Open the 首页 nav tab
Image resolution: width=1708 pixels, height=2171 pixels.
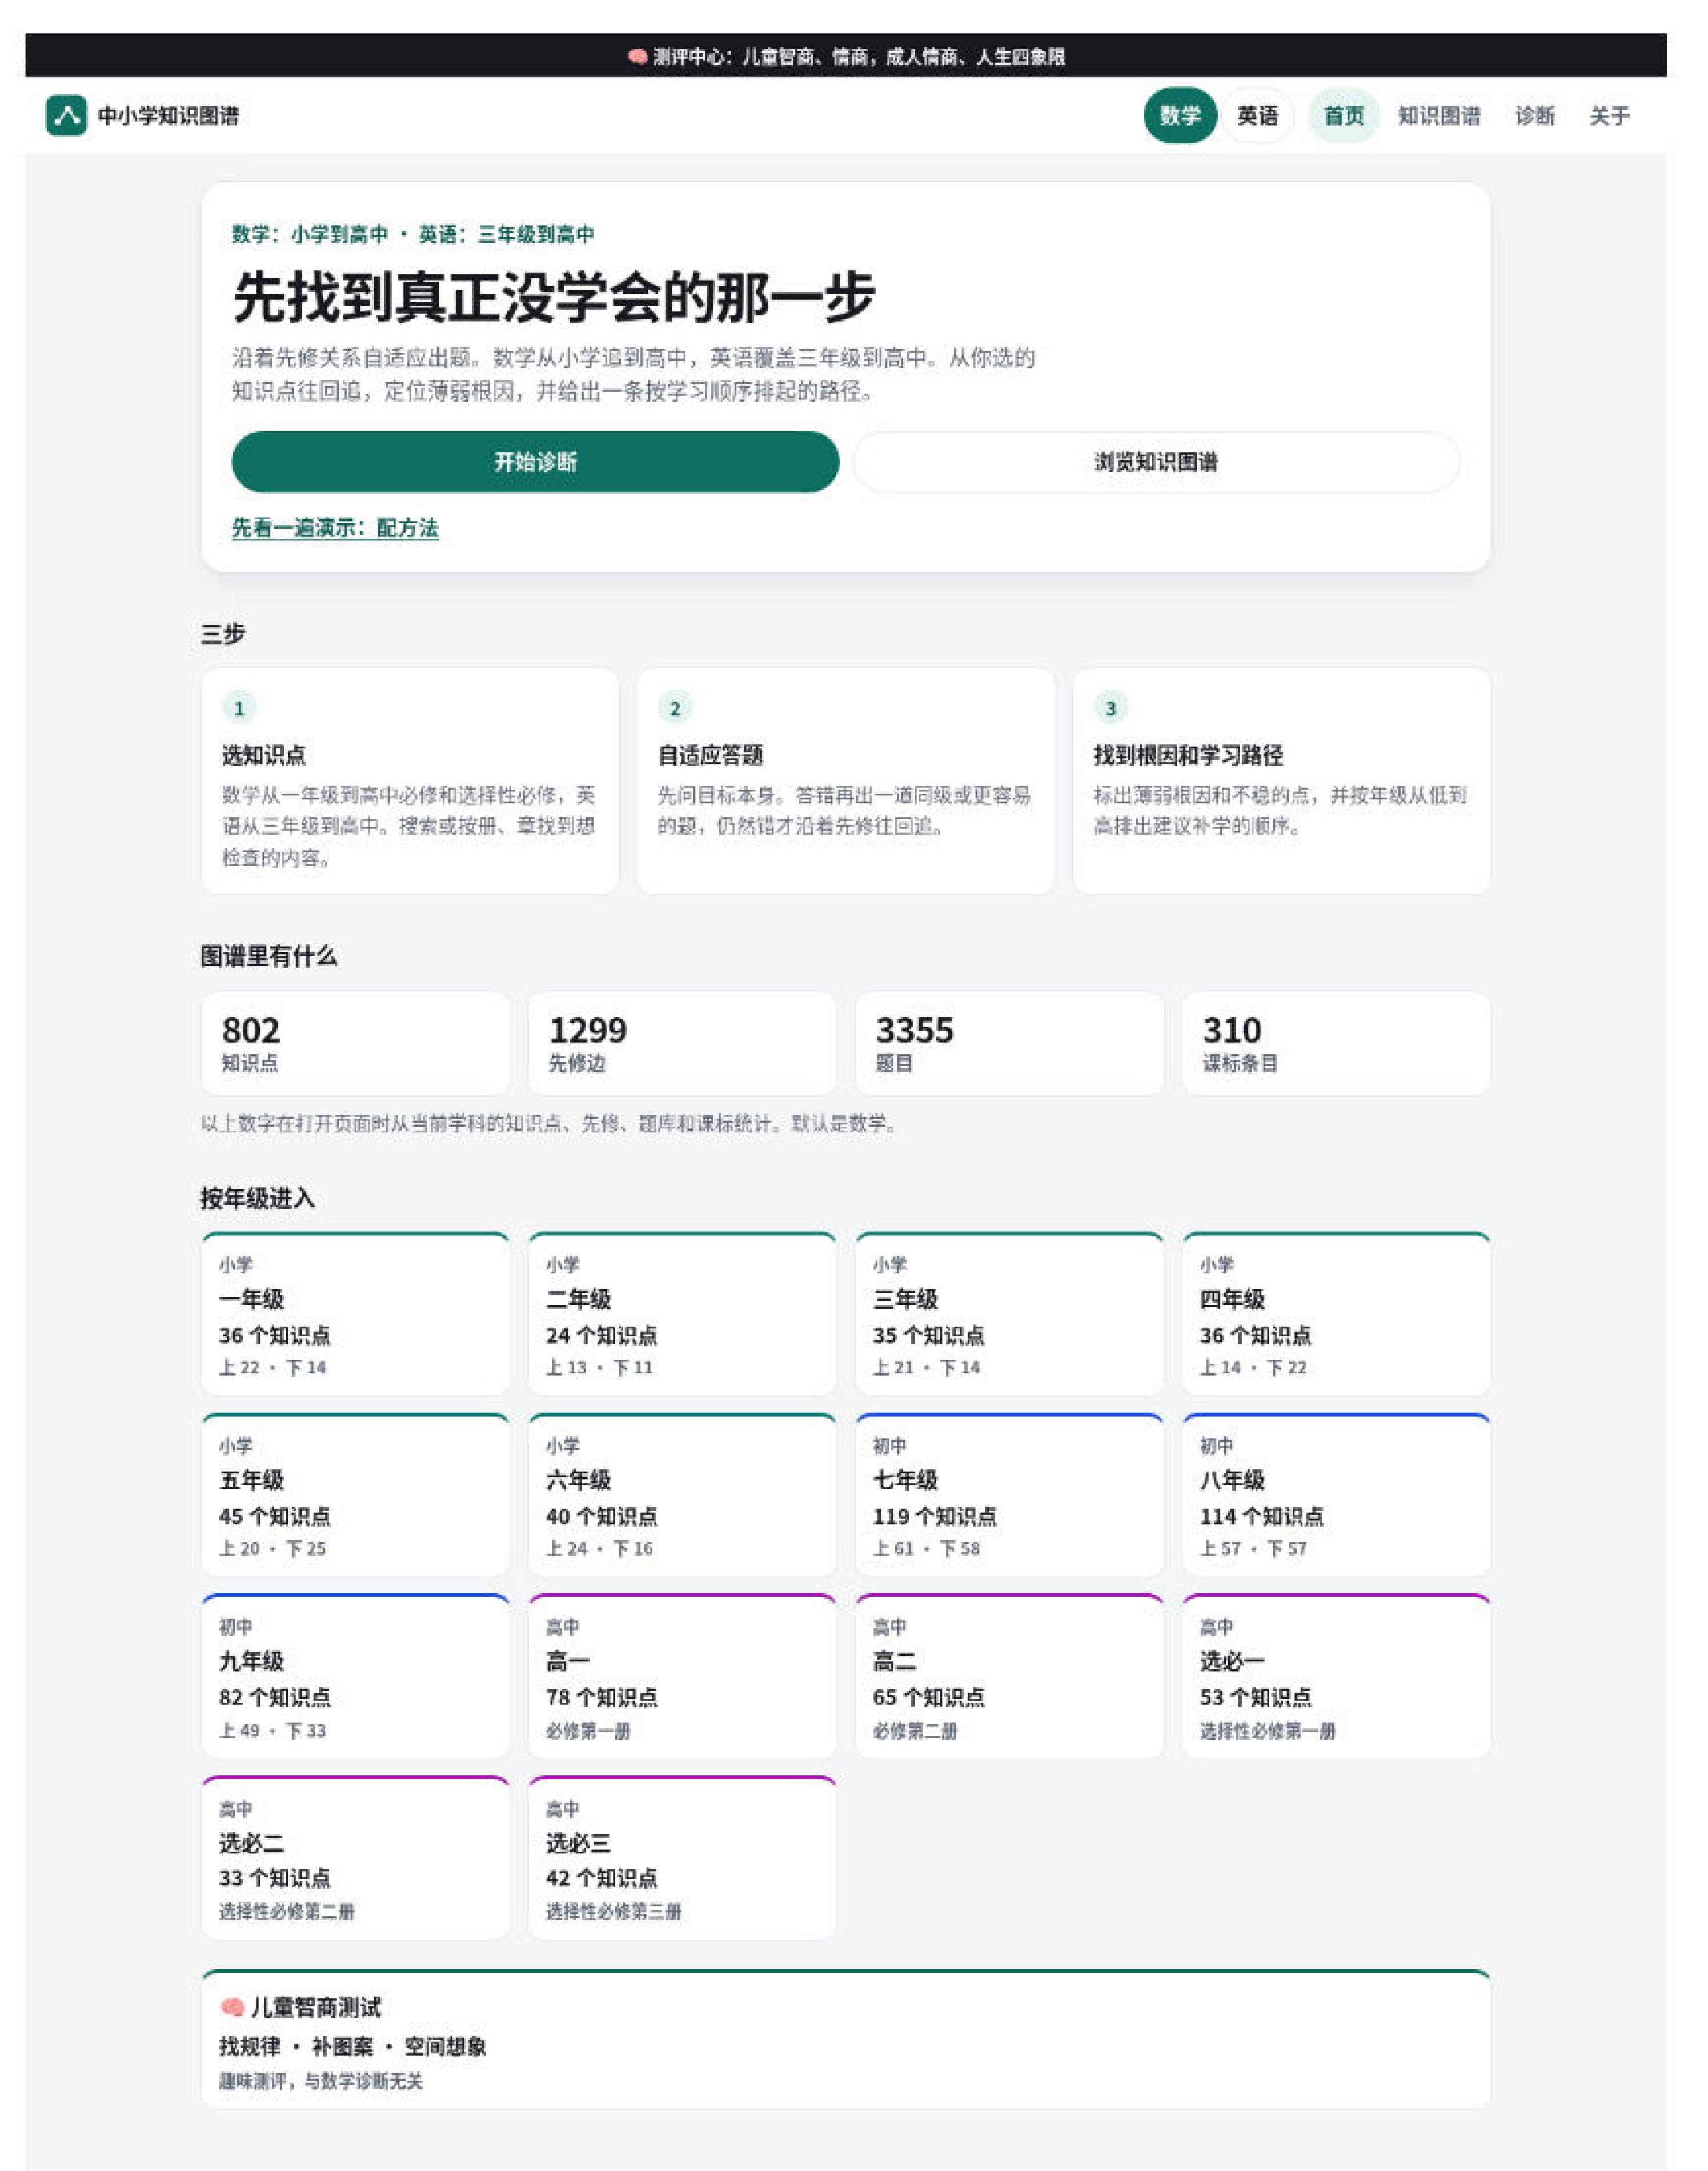tap(1344, 115)
